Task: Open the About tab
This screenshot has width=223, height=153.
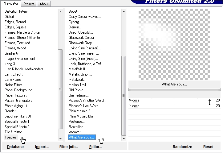Action: (x=44, y=4)
